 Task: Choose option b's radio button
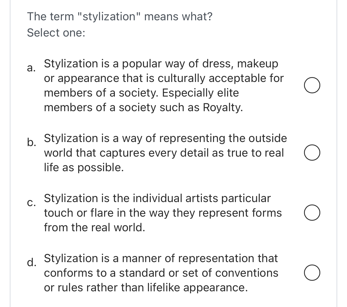(x=312, y=153)
